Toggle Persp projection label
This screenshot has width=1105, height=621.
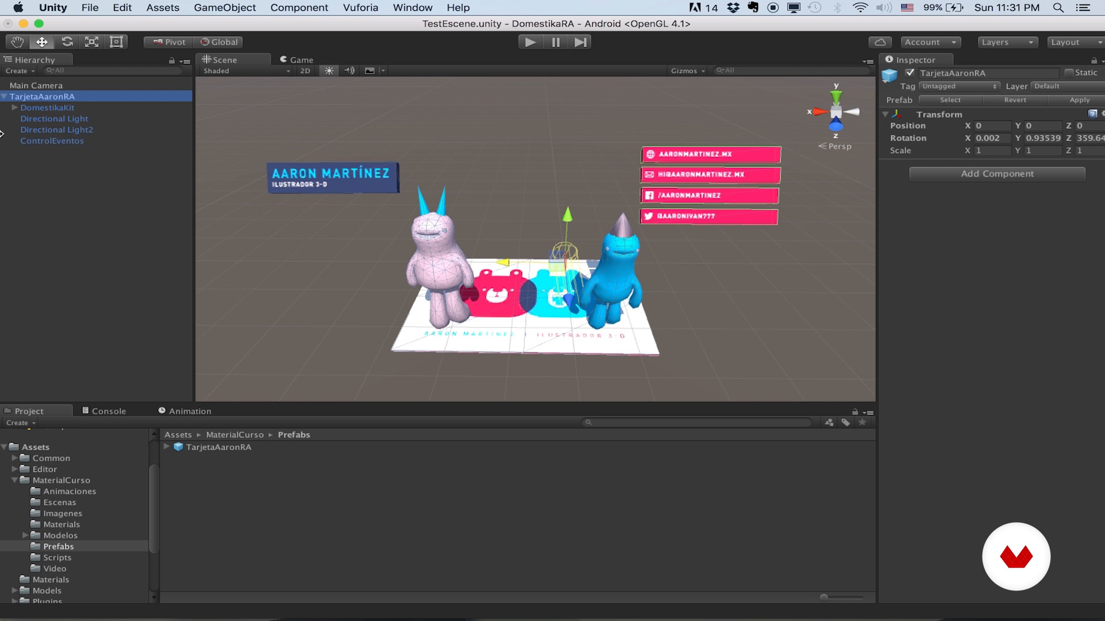pyautogui.click(x=835, y=146)
